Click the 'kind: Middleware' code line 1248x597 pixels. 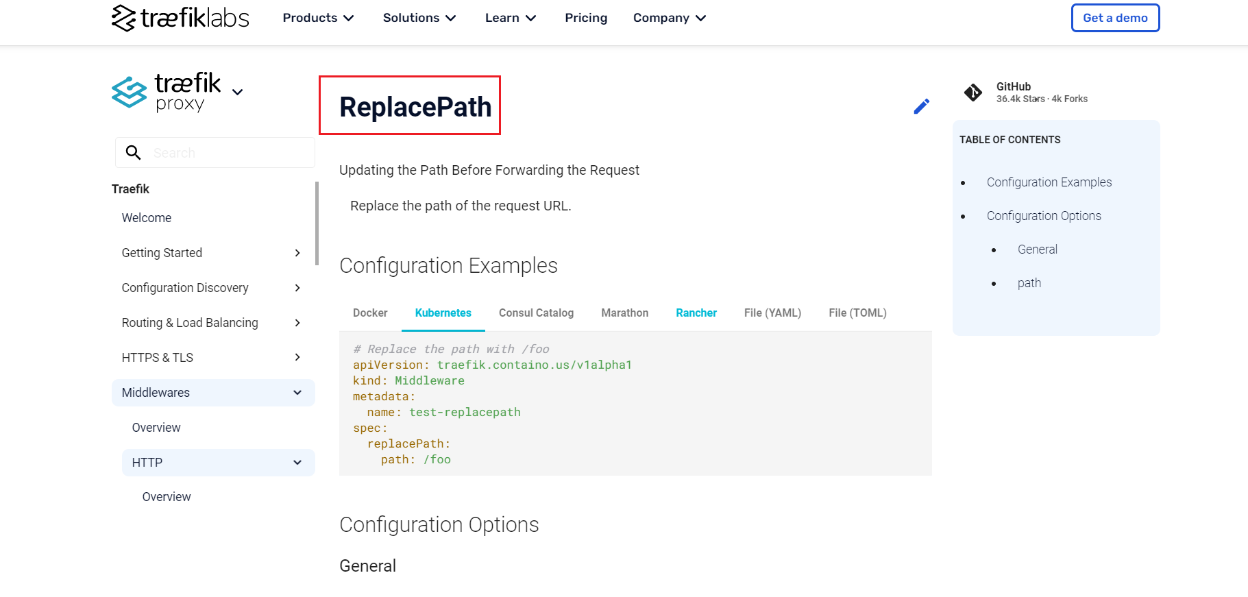tap(408, 381)
